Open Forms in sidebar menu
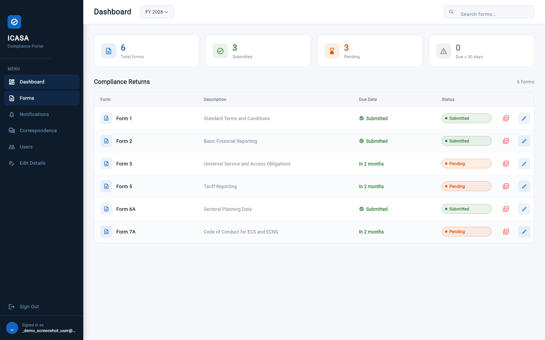 pos(42,98)
